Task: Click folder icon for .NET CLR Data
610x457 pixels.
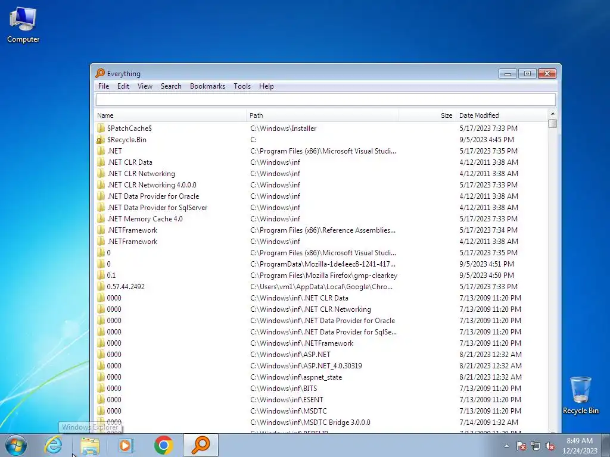Action: [101, 162]
